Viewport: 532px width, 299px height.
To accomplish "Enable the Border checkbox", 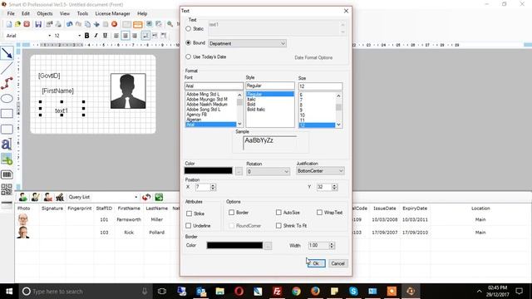I will (x=231, y=213).
